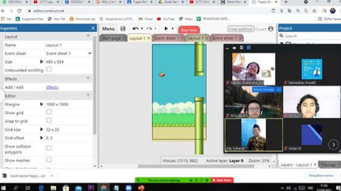Switch to the Start page tab
The width and height of the screenshot is (341, 191).
(111, 38)
